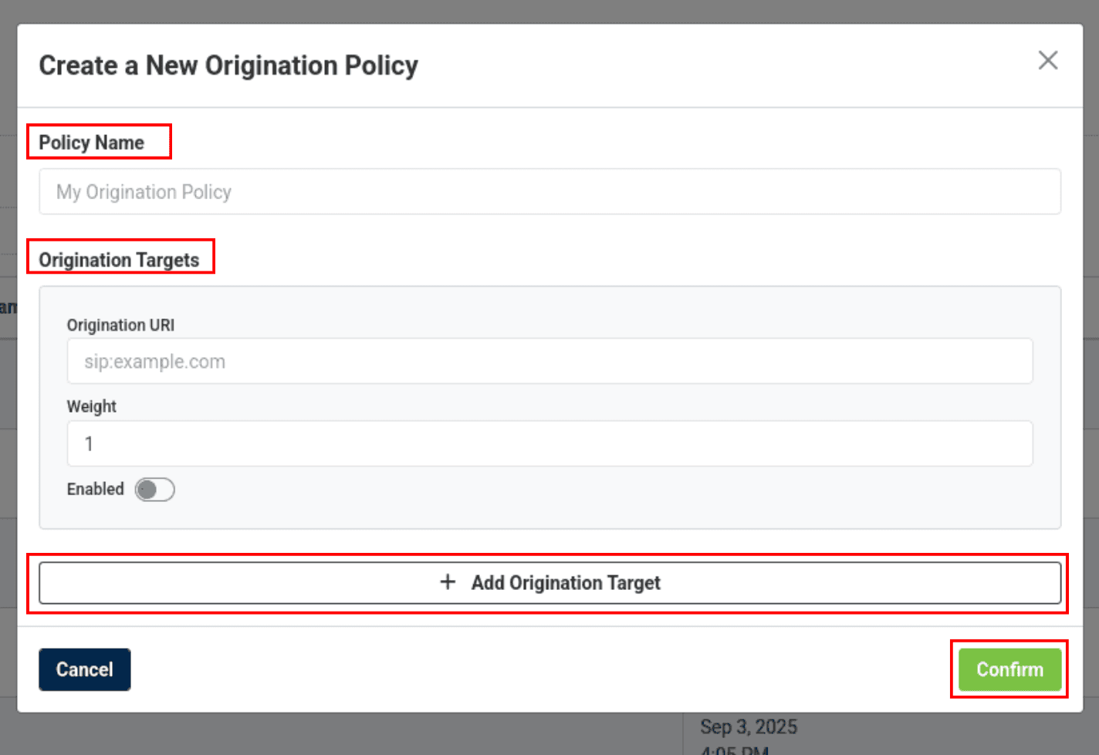The image size is (1099, 755).
Task: Click the Sep 3, 2025 date behind dialog
Action: pos(748,727)
